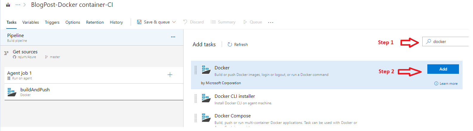The image size is (473, 131).
Task: Click the Discard button
Action: point(193,22)
